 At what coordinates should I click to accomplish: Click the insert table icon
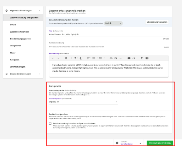129,58
